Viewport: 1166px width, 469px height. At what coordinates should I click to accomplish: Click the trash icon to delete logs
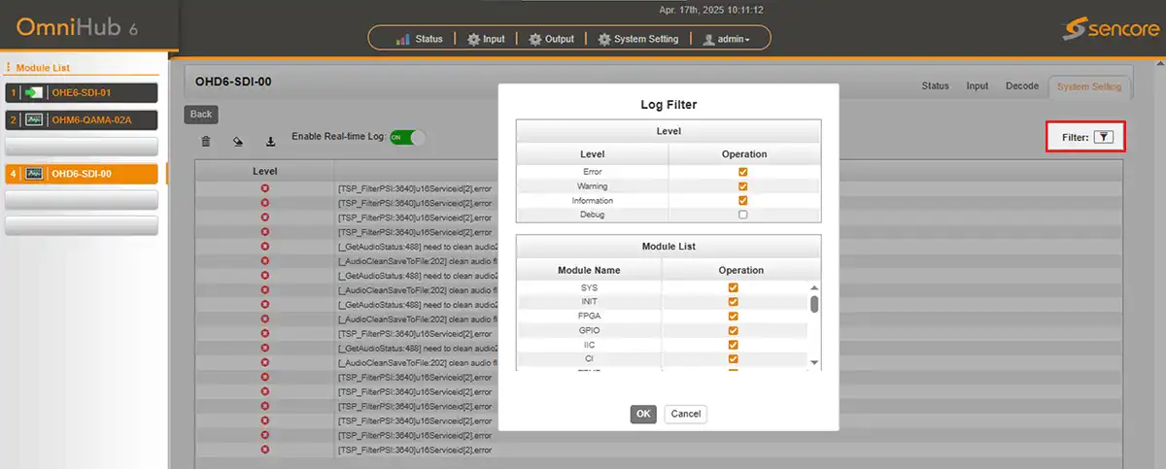click(206, 141)
